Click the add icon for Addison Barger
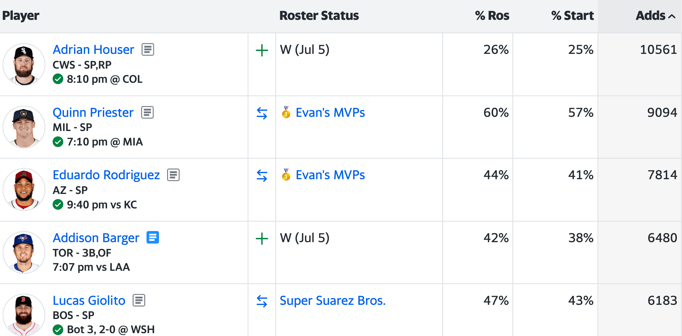 262,238
